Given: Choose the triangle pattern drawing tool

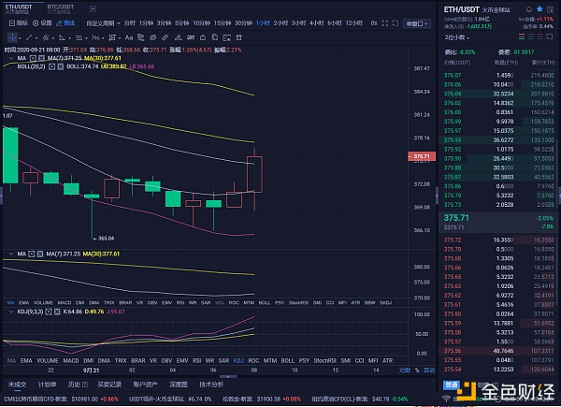Looking at the screenshot, I should [x=62, y=37].
